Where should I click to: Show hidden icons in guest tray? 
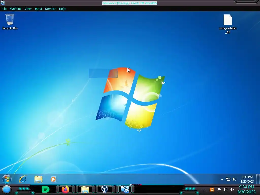222,179
